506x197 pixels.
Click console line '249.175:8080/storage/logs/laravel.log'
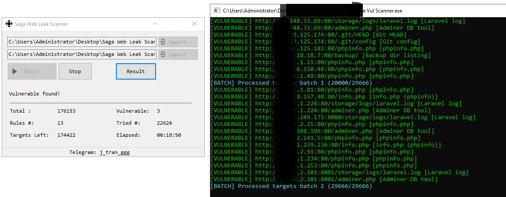point(343,117)
